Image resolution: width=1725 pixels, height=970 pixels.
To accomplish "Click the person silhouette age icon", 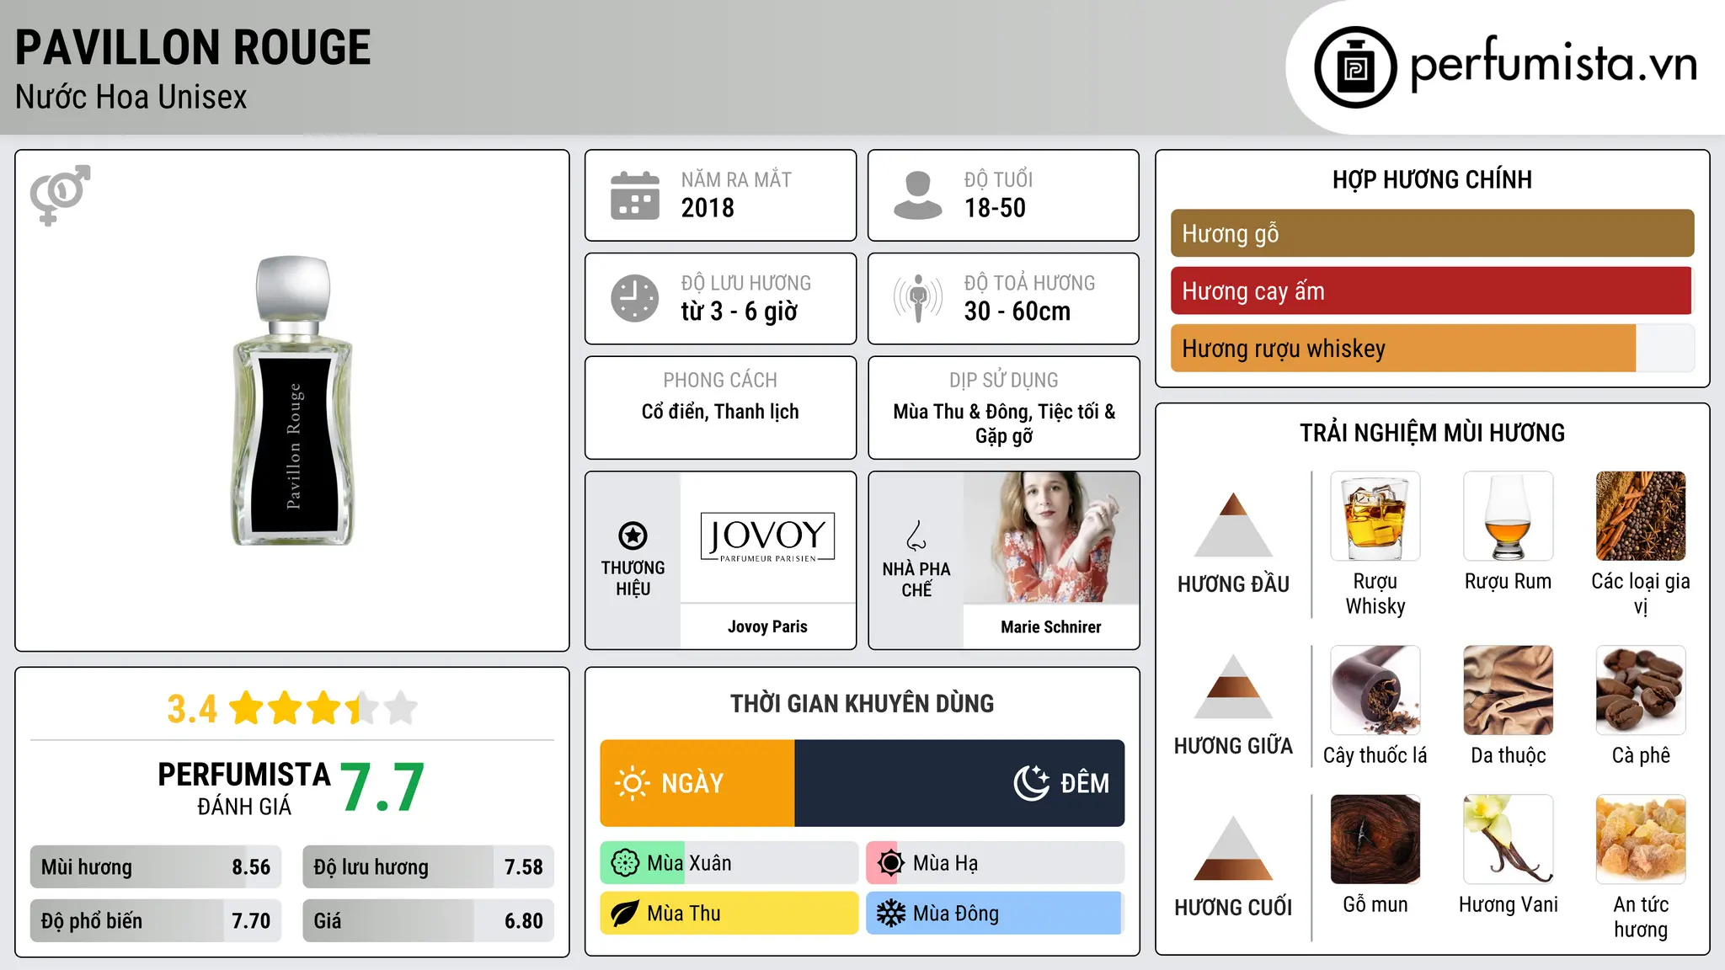I will [x=918, y=195].
